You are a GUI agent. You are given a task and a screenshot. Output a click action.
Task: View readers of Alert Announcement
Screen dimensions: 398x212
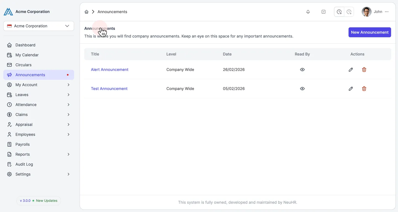(302, 70)
